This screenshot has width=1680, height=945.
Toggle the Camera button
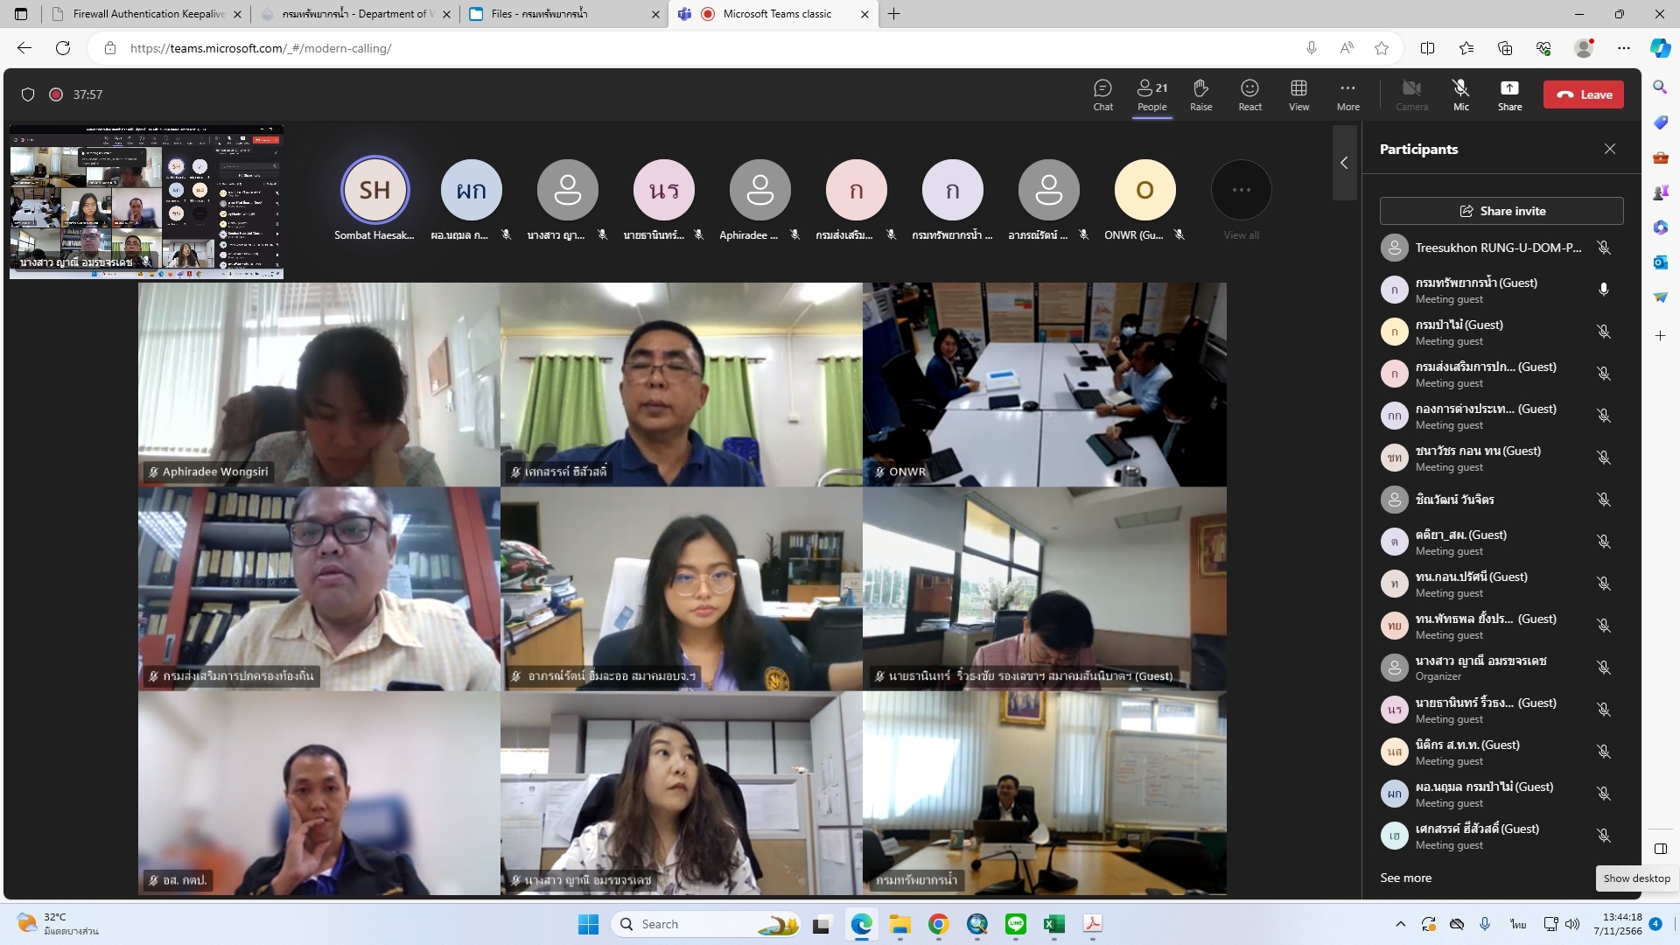pyautogui.click(x=1411, y=94)
